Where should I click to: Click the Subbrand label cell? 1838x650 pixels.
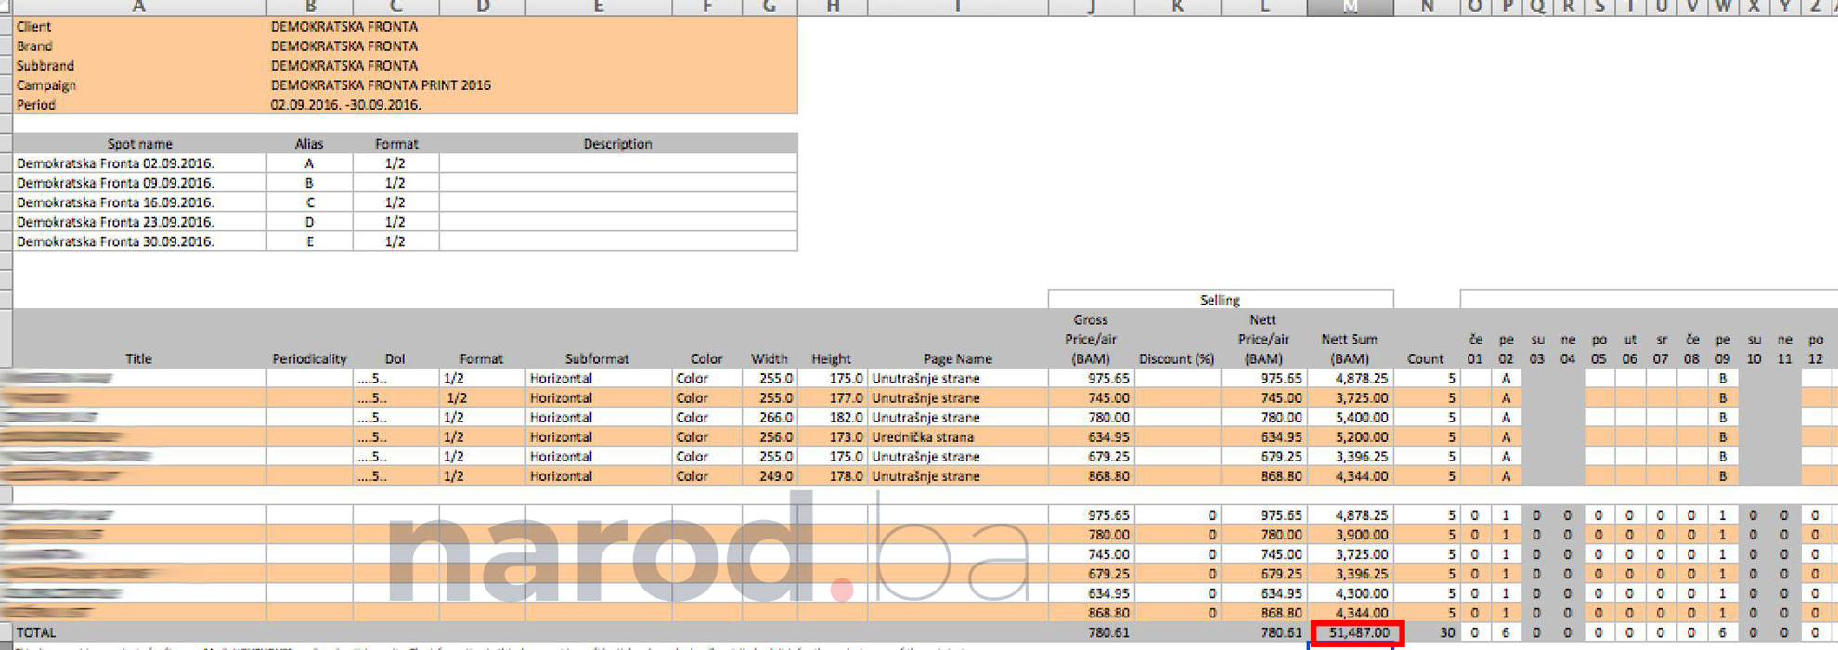(x=139, y=66)
